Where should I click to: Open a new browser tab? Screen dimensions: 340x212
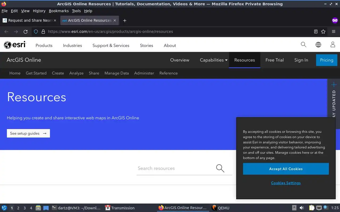click(125, 20)
